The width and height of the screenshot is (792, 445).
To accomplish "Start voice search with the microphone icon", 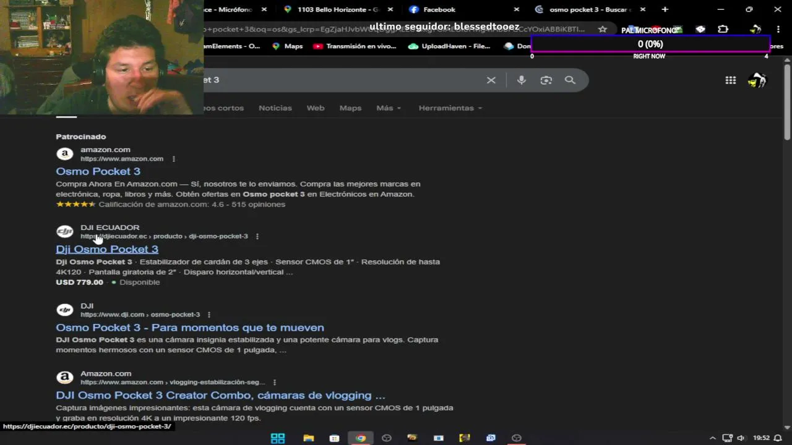I will click(x=522, y=80).
